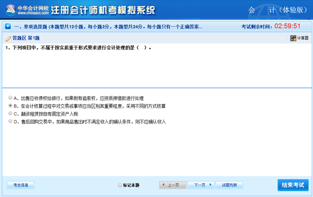
Task: Advance with the 下一页 button
Action: point(201,185)
